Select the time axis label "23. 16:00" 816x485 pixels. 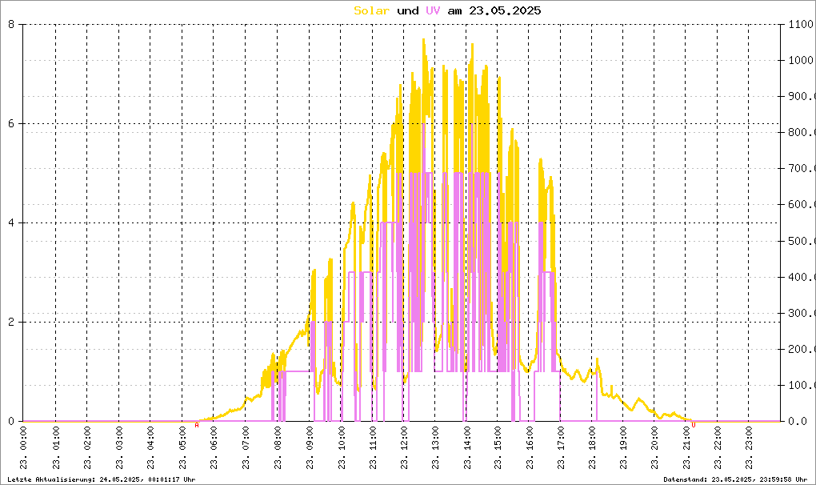530,448
